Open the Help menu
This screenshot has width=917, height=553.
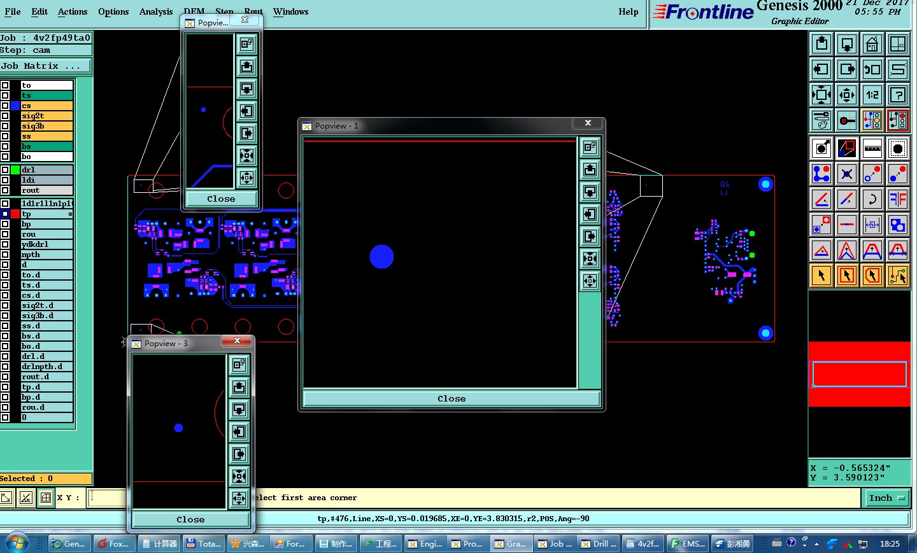click(628, 11)
